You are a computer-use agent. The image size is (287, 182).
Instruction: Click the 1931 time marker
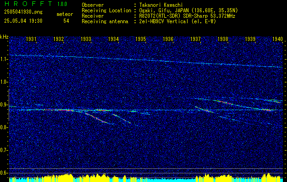point(31,39)
